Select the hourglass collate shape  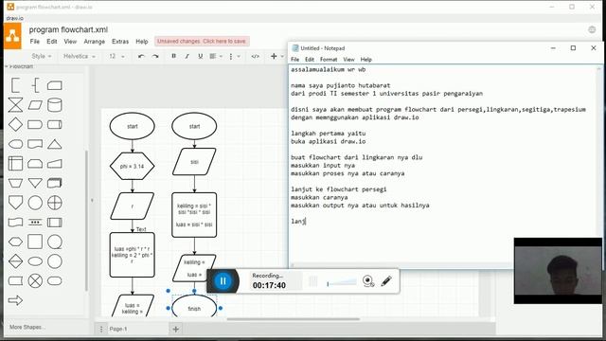tap(15, 105)
